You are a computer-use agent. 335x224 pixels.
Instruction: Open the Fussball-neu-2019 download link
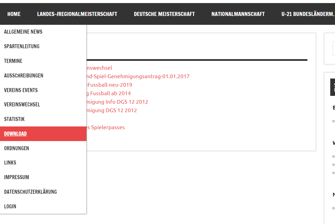[109, 85]
